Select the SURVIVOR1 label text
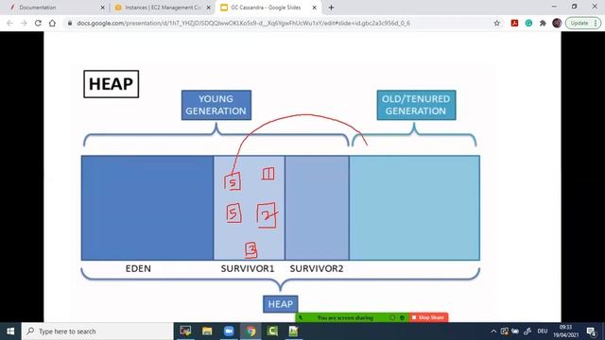 coord(248,268)
